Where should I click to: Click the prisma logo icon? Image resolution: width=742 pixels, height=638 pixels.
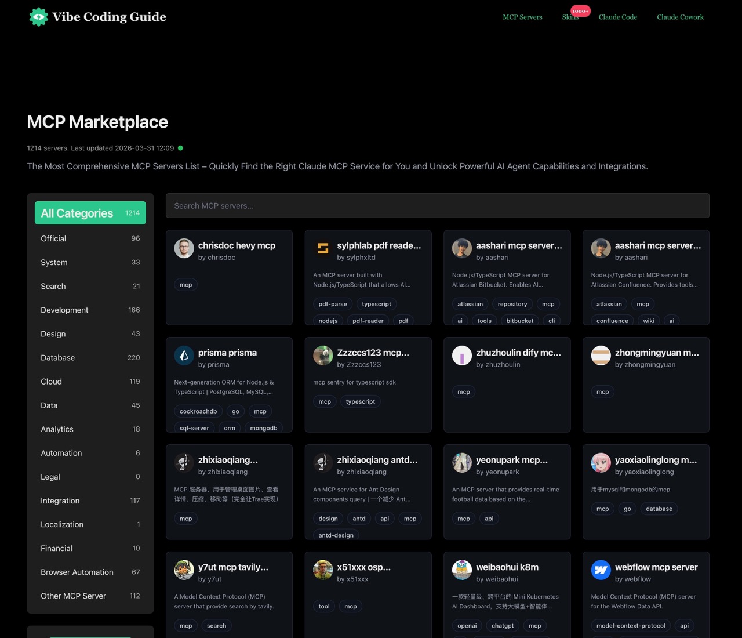tap(184, 356)
